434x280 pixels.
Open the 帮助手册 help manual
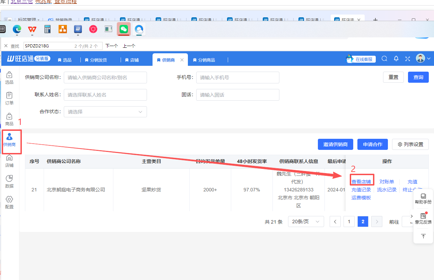(423, 199)
